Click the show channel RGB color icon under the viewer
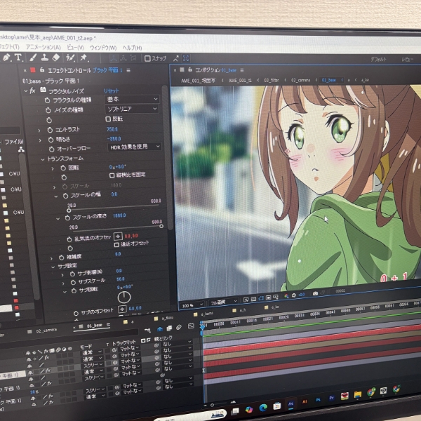 (x=286, y=295)
